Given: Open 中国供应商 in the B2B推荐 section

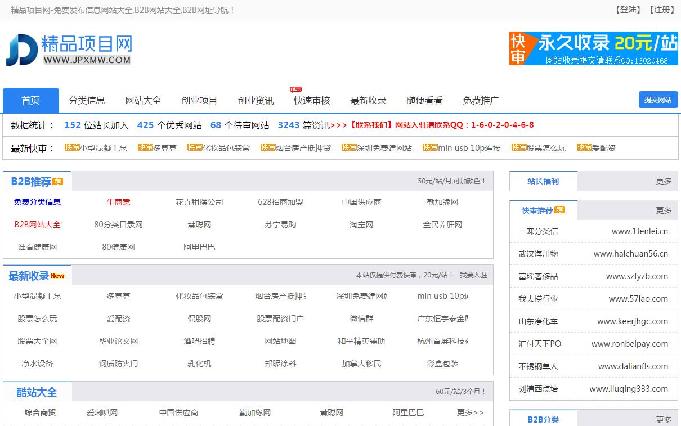Looking at the screenshot, I should [x=361, y=202].
